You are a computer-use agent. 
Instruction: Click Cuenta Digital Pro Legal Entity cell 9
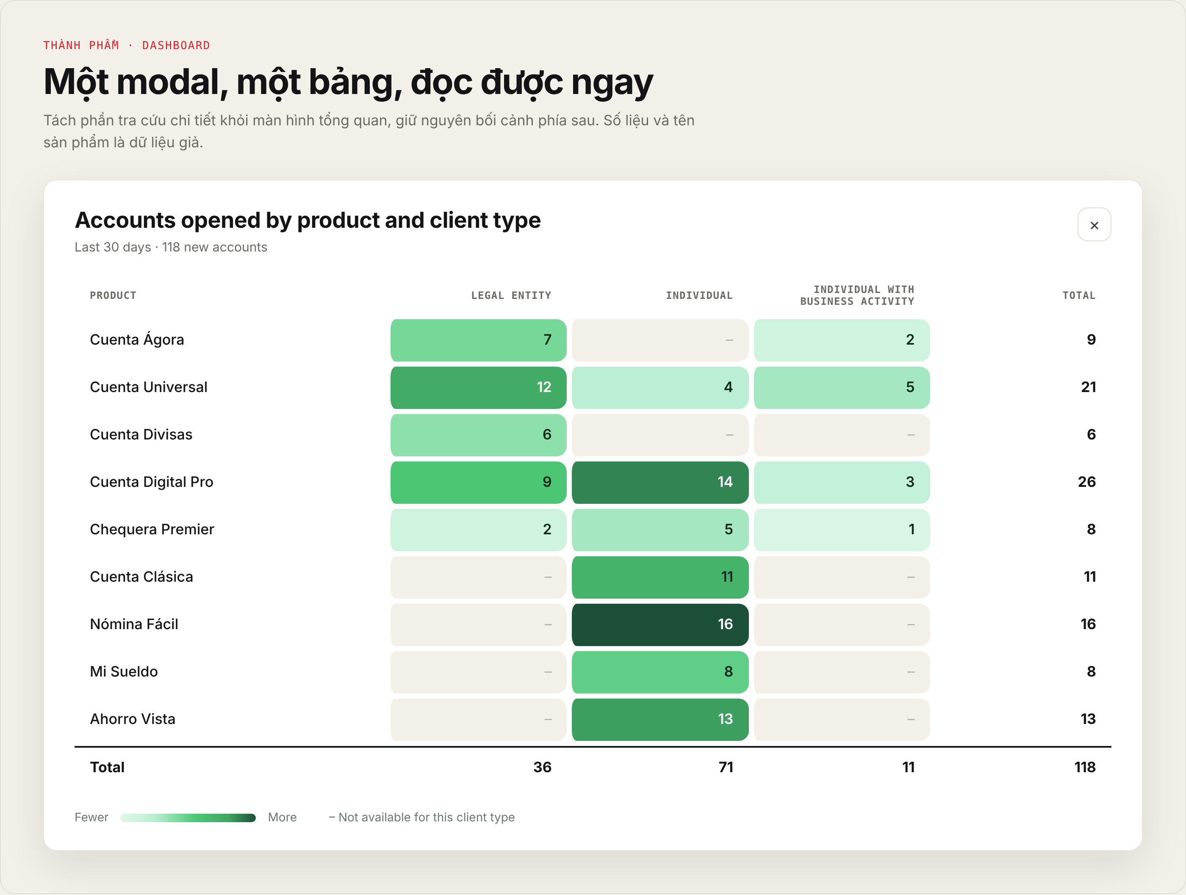pos(478,482)
